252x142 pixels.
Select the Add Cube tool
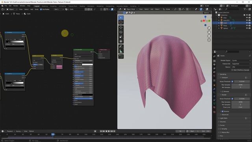(121, 56)
